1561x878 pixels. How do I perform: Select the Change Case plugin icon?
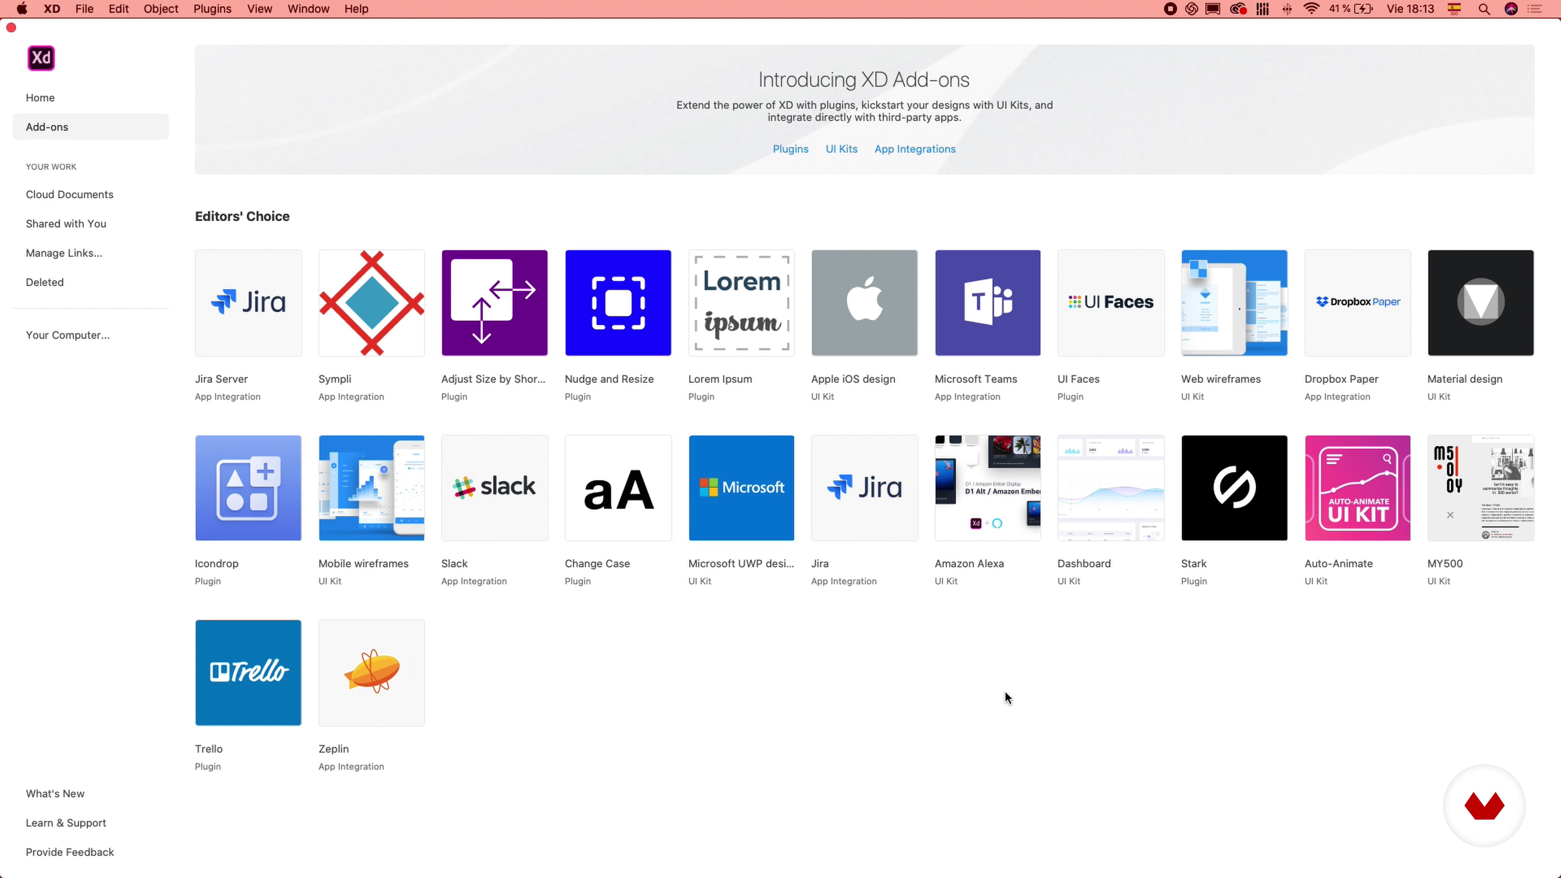point(618,488)
